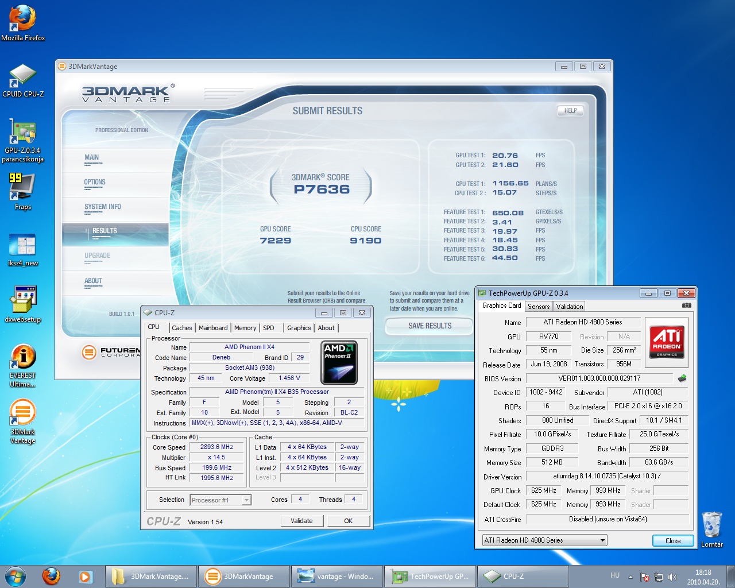The image size is (735, 588).
Task: Click the taskbar clock showing 18:18
Action: pyautogui.click(x=703, y=577)
